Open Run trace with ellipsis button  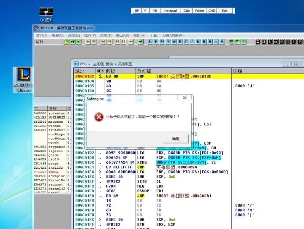point(216,42)
